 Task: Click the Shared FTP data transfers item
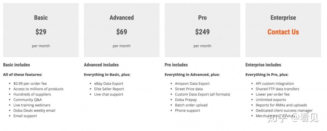point(277,89)
